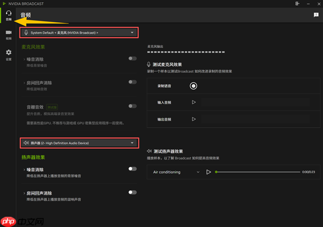
Task: Select the Air conditioning sample dropdown
Action: point(173,172)
